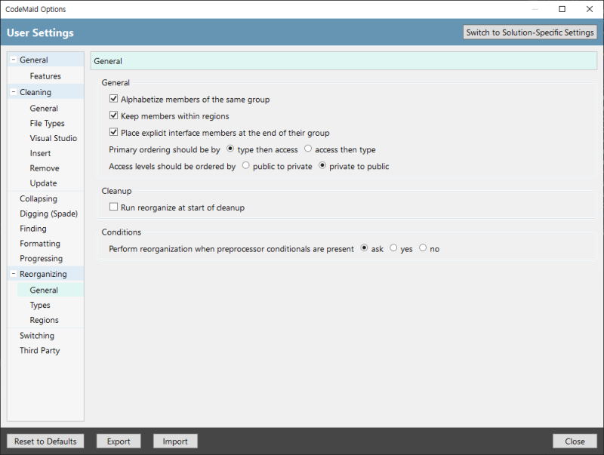Close window using title bar X
Image resolution: width=604 pixels, height=455 pixels.
pos(590,9)
